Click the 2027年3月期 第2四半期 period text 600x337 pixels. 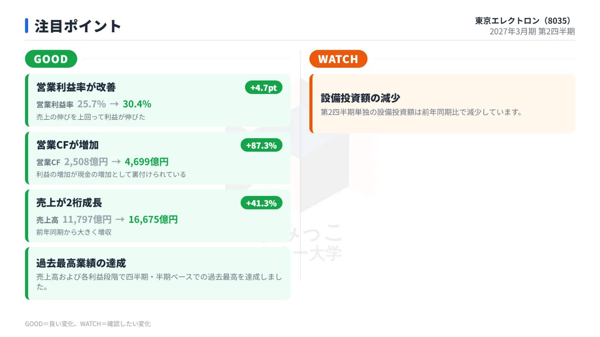coord(532,31)
